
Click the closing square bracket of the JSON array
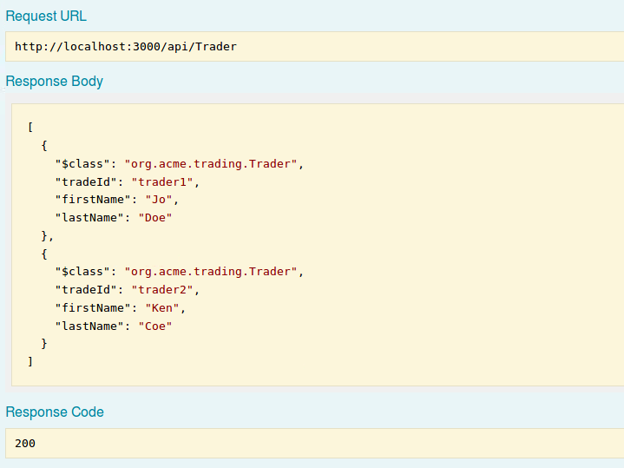30,361
